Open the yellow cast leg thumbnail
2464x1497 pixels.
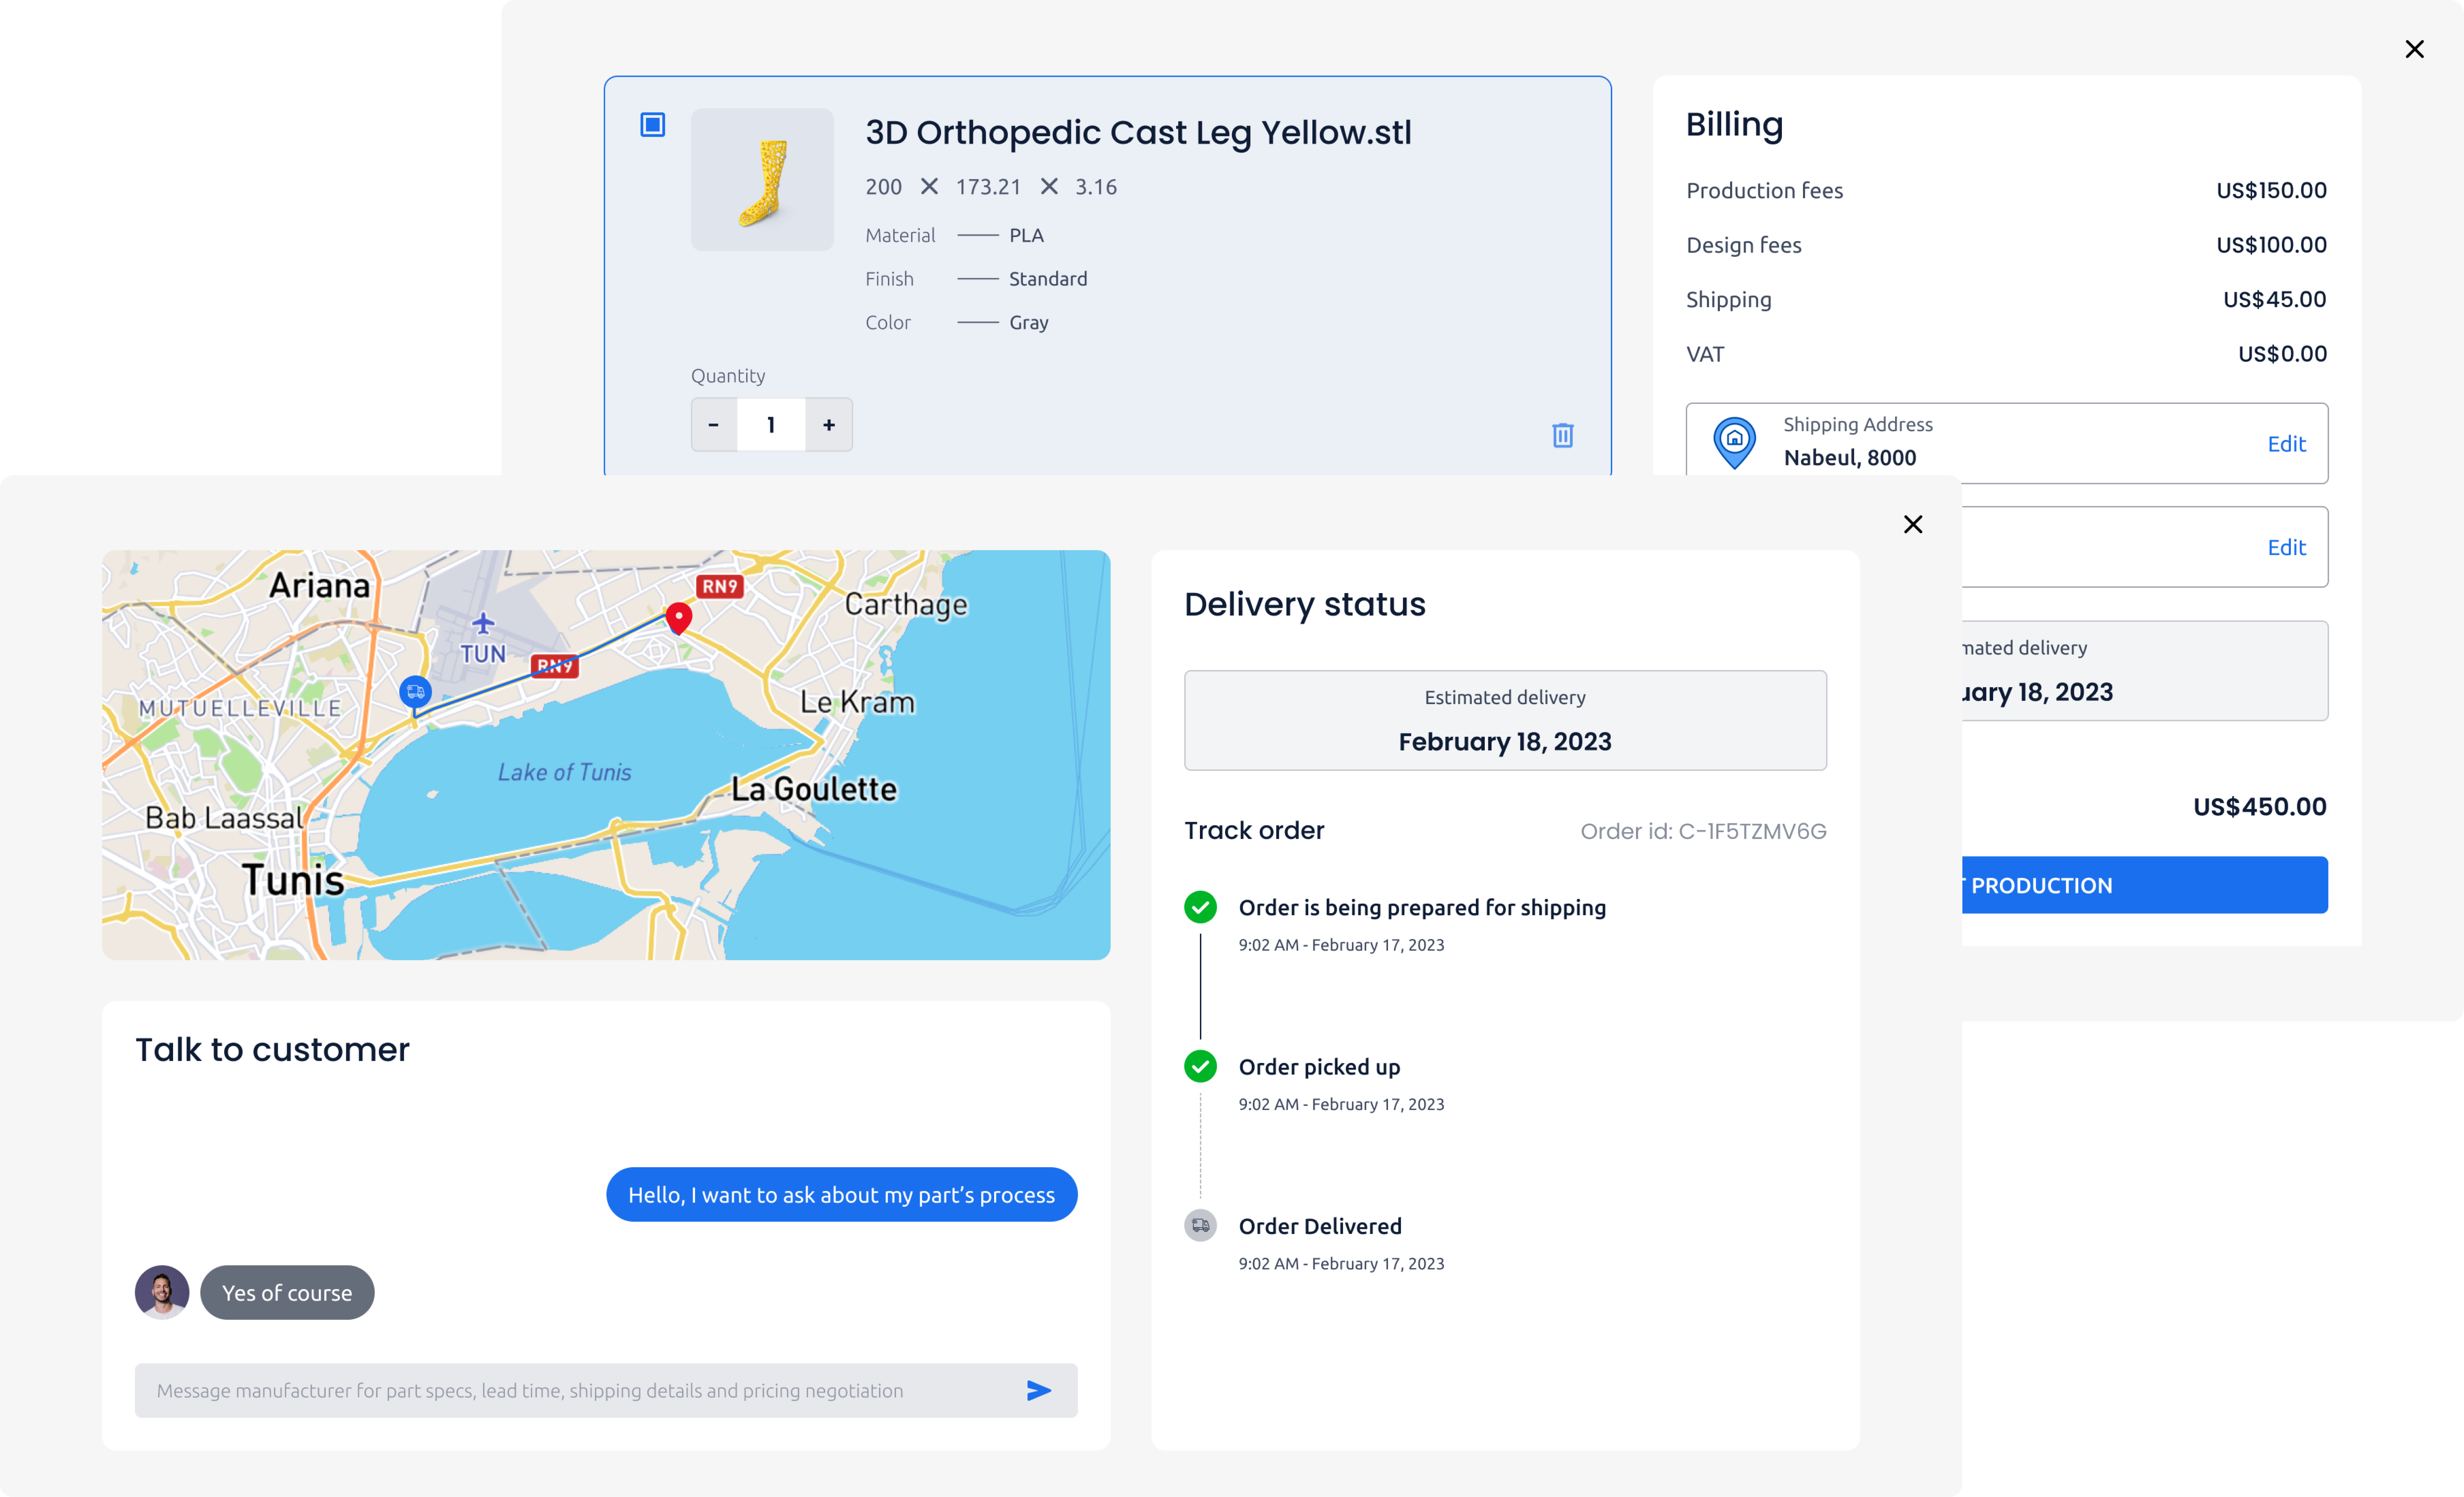[x=762, y=180]
